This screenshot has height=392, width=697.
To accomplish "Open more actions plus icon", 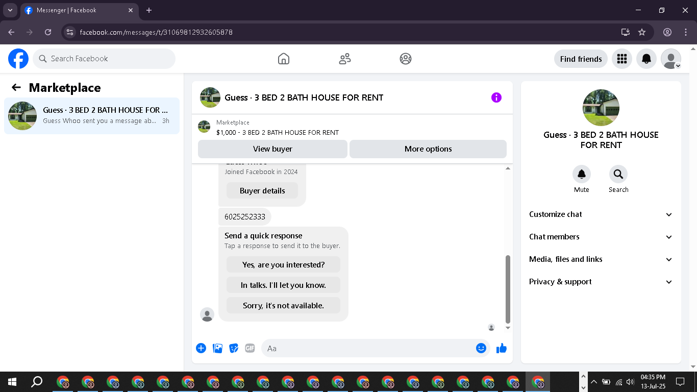I will (201, 348).
